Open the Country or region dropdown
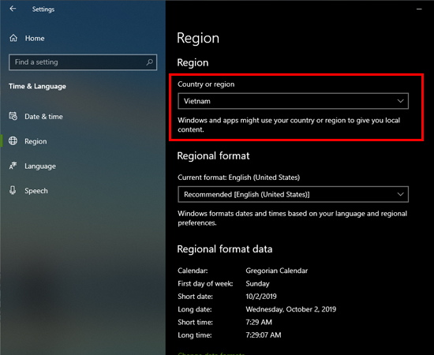Viewport: 434px width, 355px height. point(293,101)
